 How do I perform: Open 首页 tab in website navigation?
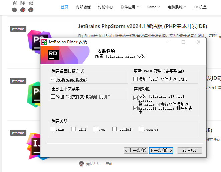coord(64,7)
